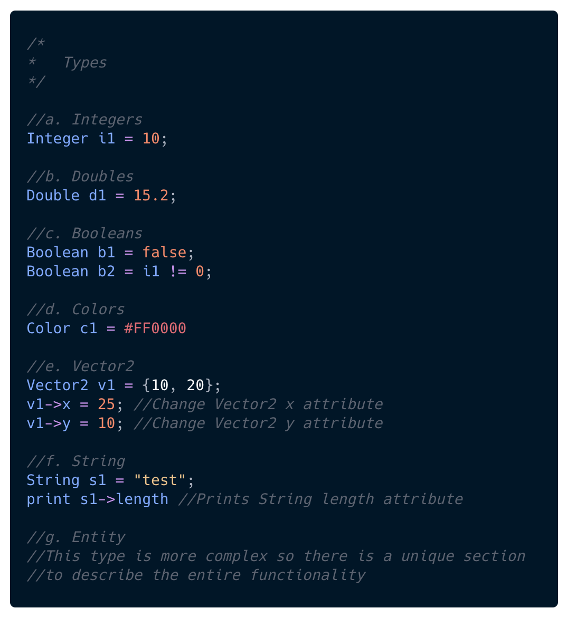The height and width of the screenshot is (618, 567).
Task: Click the number 10 in Integer declaration
Action: tap(151, 139)
